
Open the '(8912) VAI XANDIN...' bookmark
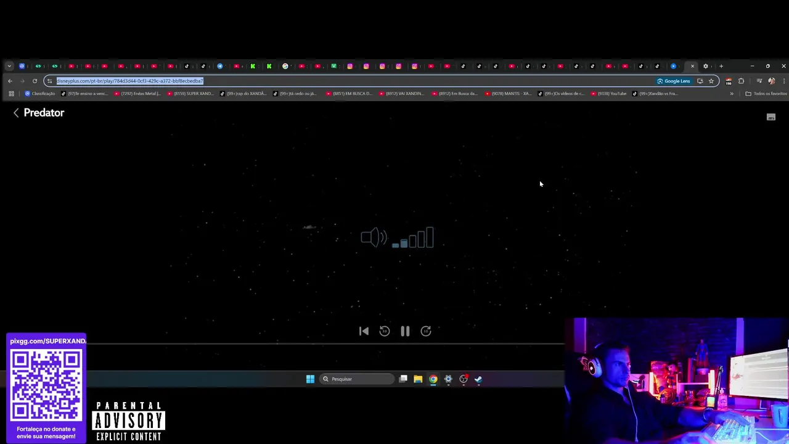coord(401,94)
